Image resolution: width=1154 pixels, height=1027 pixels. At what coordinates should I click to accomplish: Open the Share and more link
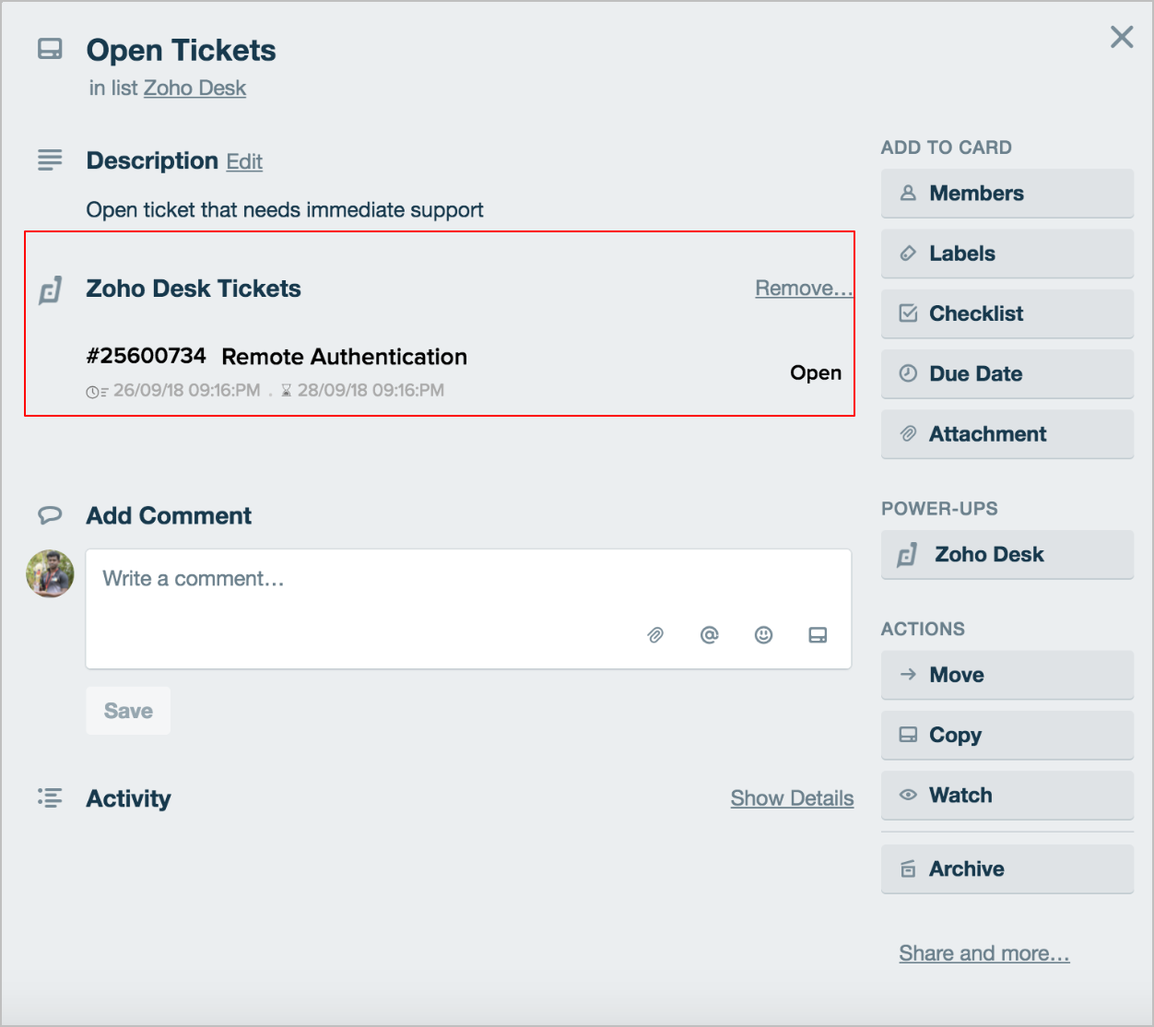983,953
